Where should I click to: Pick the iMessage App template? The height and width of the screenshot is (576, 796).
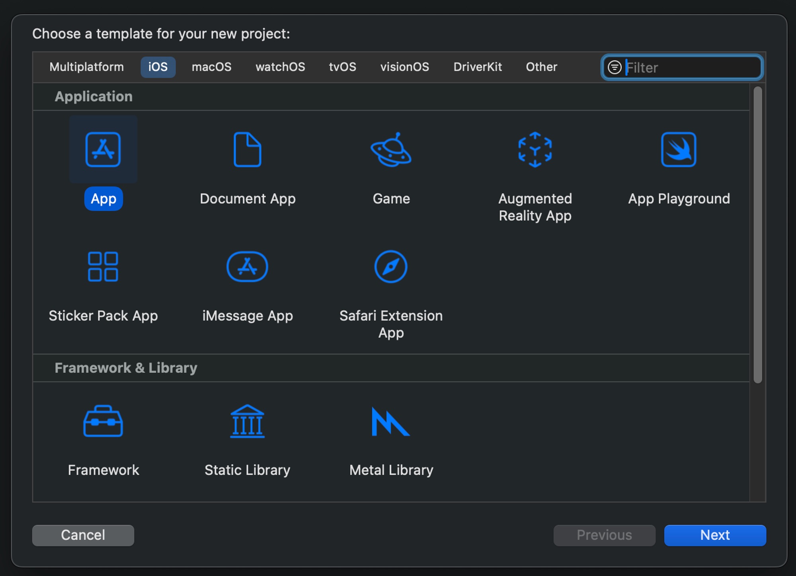[x=247, y=267]
